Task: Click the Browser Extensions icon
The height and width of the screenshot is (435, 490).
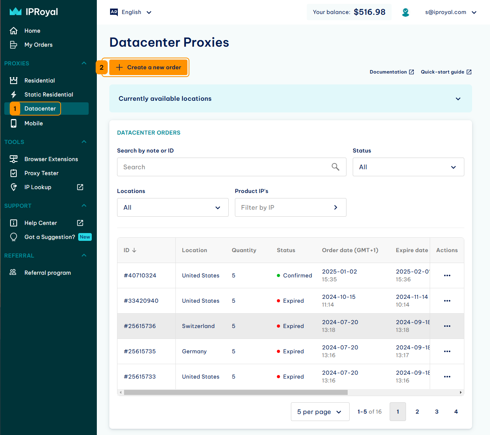Action: (x=14, y=159)
